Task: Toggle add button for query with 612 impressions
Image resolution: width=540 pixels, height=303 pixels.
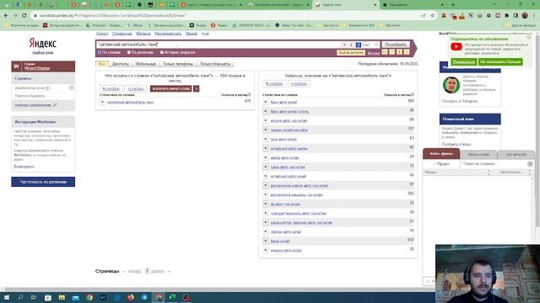Action: pyautogui.click(x=266, y=242)
